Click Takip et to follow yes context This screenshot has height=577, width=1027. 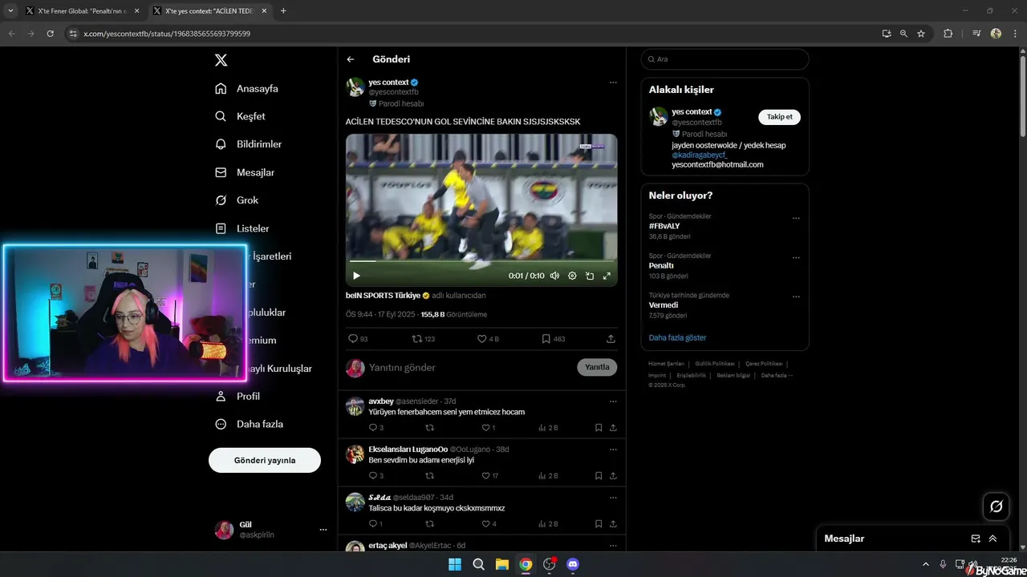coord(779,117)
